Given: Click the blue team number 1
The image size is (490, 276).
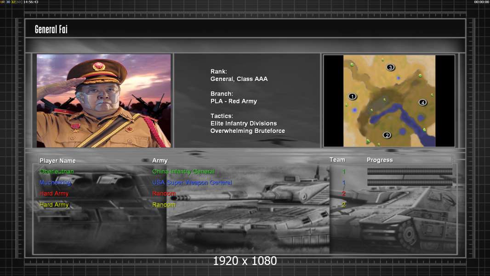Looking at the screenshot, I should 344,183.
